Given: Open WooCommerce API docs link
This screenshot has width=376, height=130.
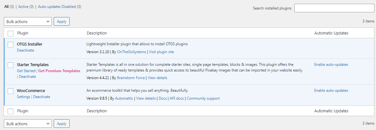Looking at the screenshot, I should click(177, 98).
